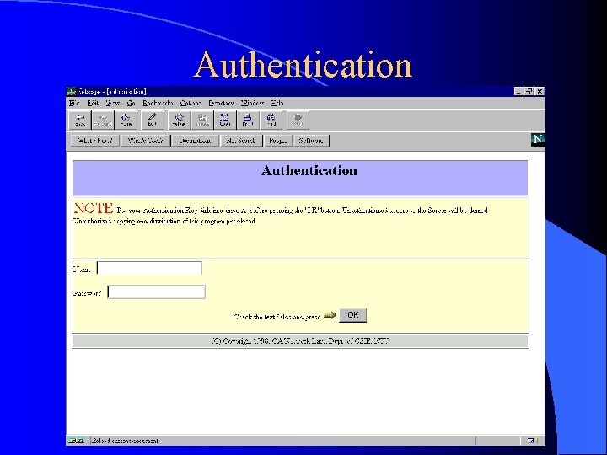Screen dimensions: 607x455
Task: Click the security key status bar icon
Action: click(x=76, y=441)
